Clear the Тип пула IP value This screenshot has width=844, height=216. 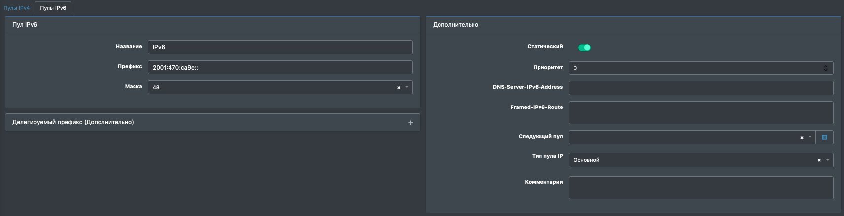pyautogui.click(x=819, y=160)
